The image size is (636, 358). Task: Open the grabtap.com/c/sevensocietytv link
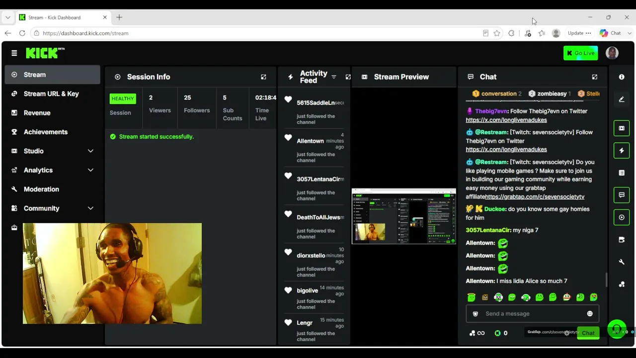[535, 197]
